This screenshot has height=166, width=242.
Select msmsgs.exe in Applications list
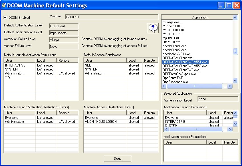pos(171,22)
